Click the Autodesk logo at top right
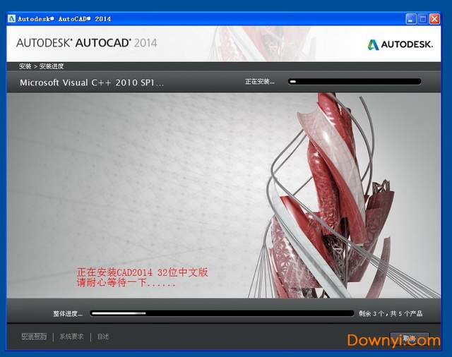 point(398,44)
